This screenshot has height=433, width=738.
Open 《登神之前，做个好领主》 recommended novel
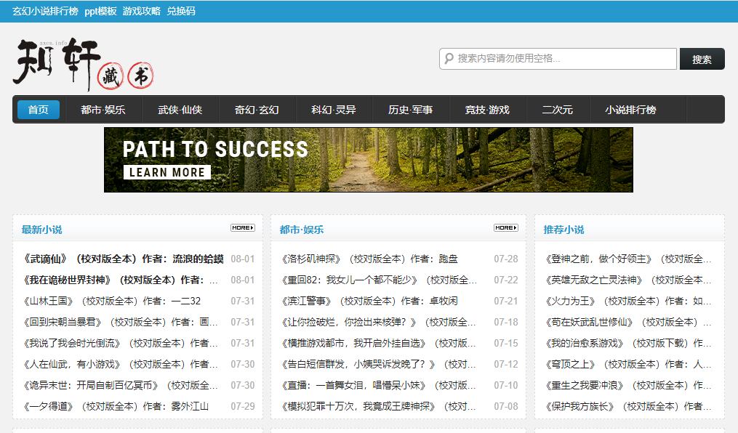[x=628, y=259]
